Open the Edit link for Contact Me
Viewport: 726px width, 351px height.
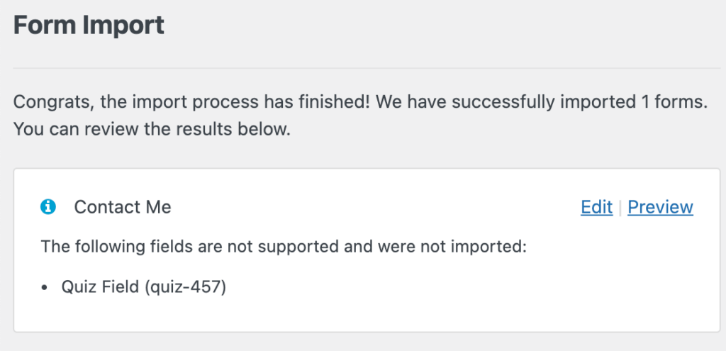coord(596,207)
